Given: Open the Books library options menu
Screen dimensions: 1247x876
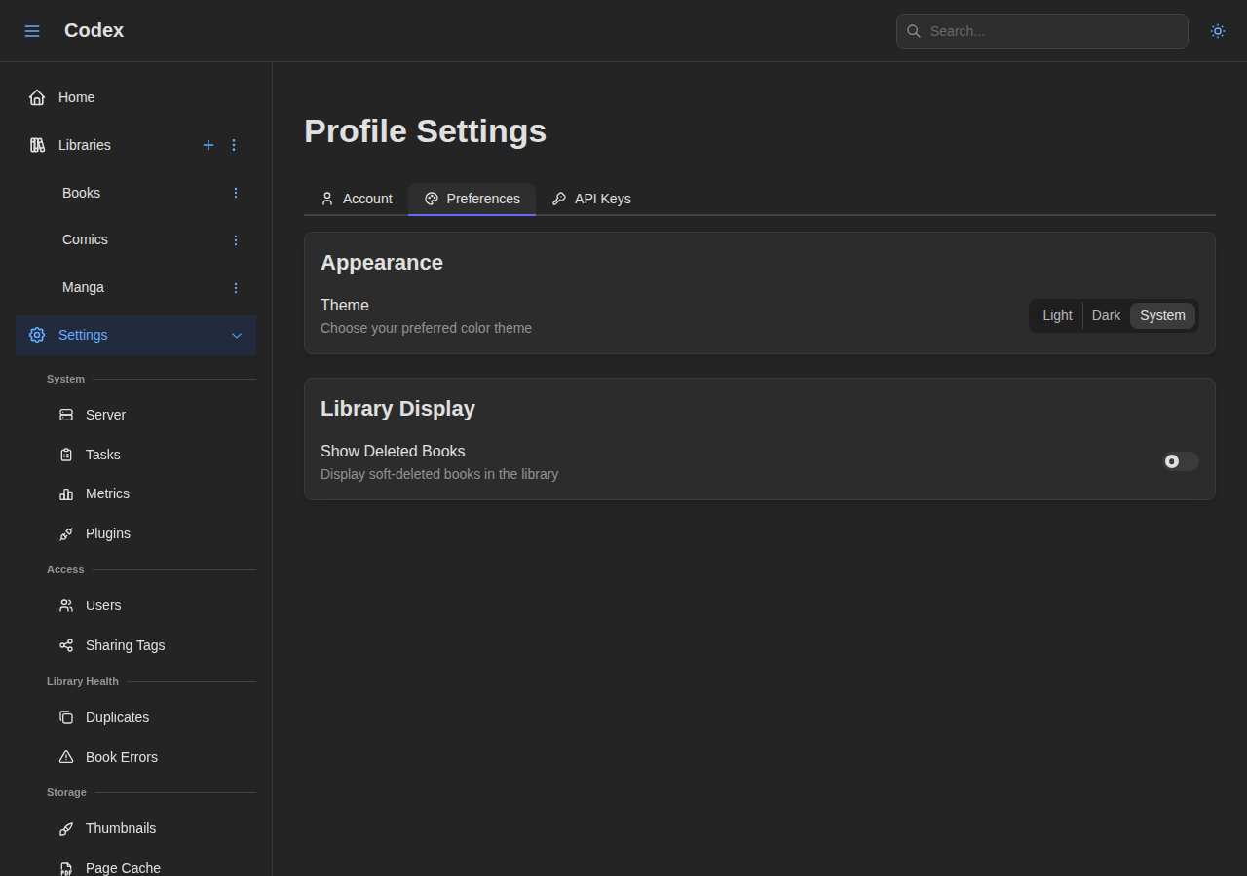Looking at the screenshot, I should 235,193.
